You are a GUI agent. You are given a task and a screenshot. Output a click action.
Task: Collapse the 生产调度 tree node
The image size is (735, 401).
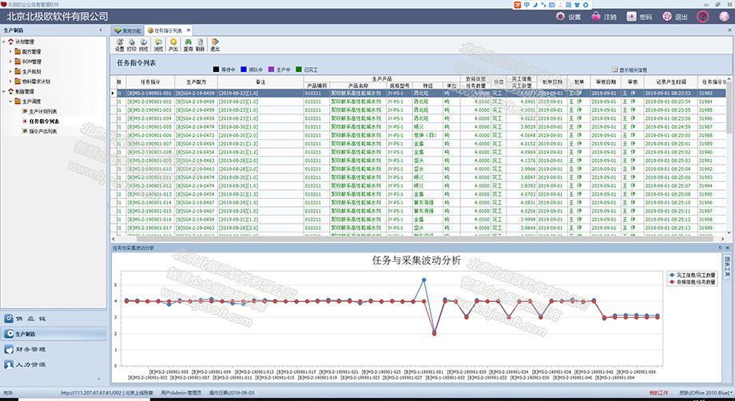pyautogui.click(x=10, y=101)
